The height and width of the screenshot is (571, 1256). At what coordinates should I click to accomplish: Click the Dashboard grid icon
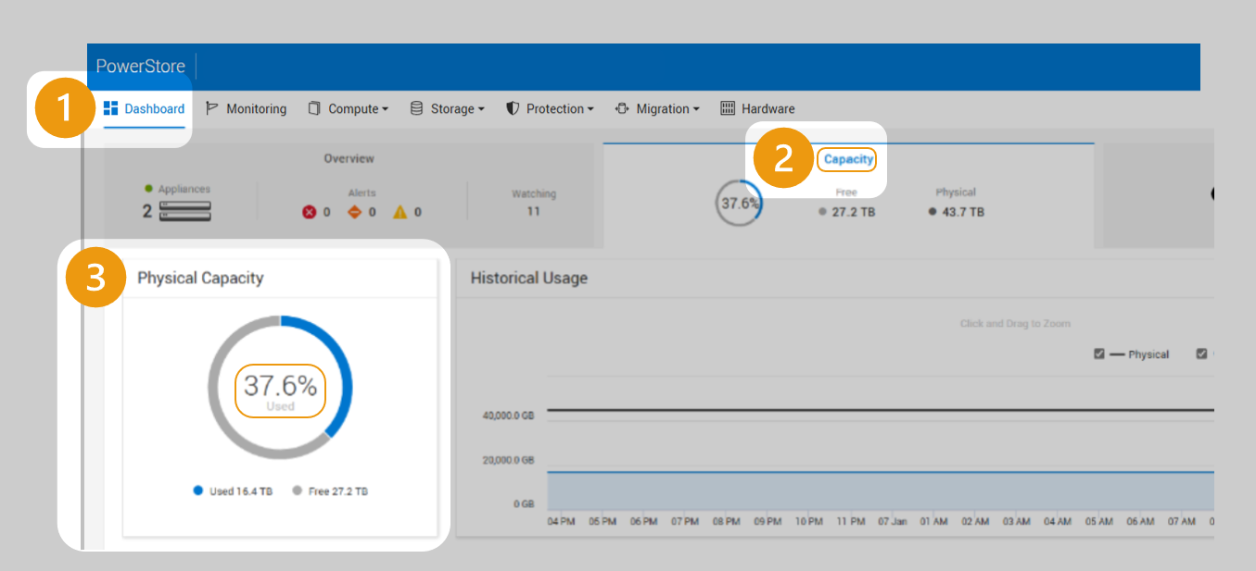tap(110, 108)
